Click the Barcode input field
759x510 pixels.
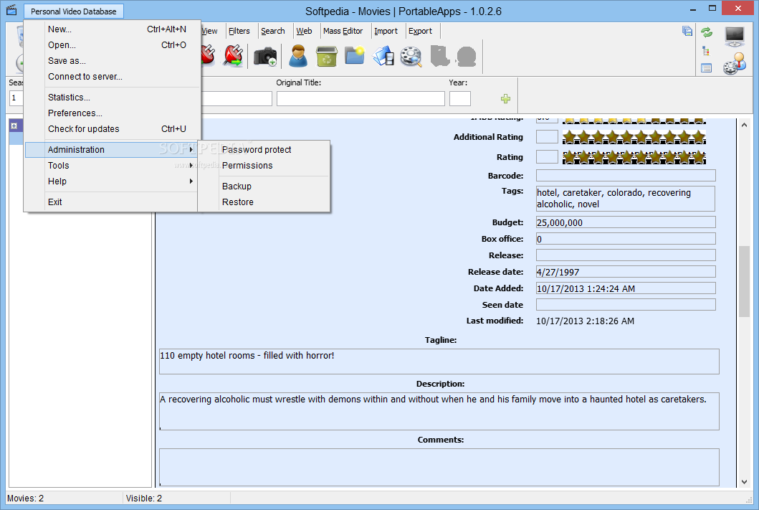(x=626, y=175)
